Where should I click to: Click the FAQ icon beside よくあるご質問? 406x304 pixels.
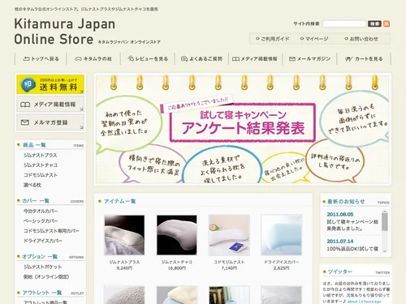click(184, 58)
